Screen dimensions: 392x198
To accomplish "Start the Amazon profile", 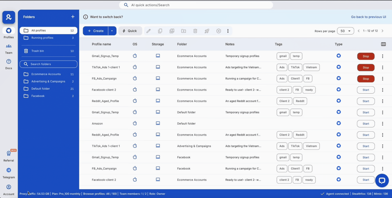I will pos(366,124).
